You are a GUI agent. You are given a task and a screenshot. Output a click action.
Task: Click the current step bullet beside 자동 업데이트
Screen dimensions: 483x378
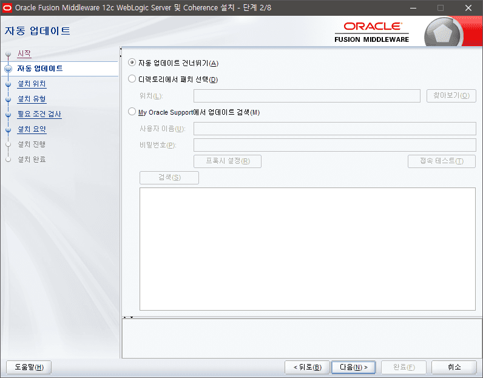tap(8, 69)
